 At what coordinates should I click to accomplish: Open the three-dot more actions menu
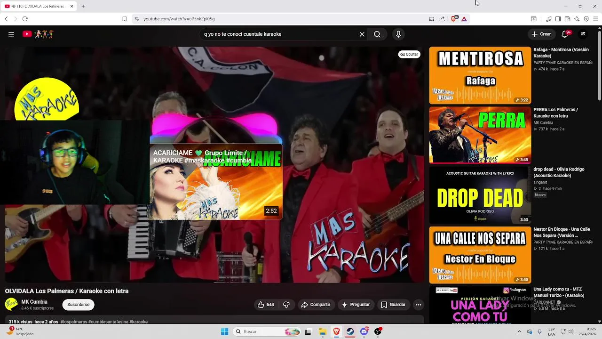click(x=418, y=305)
